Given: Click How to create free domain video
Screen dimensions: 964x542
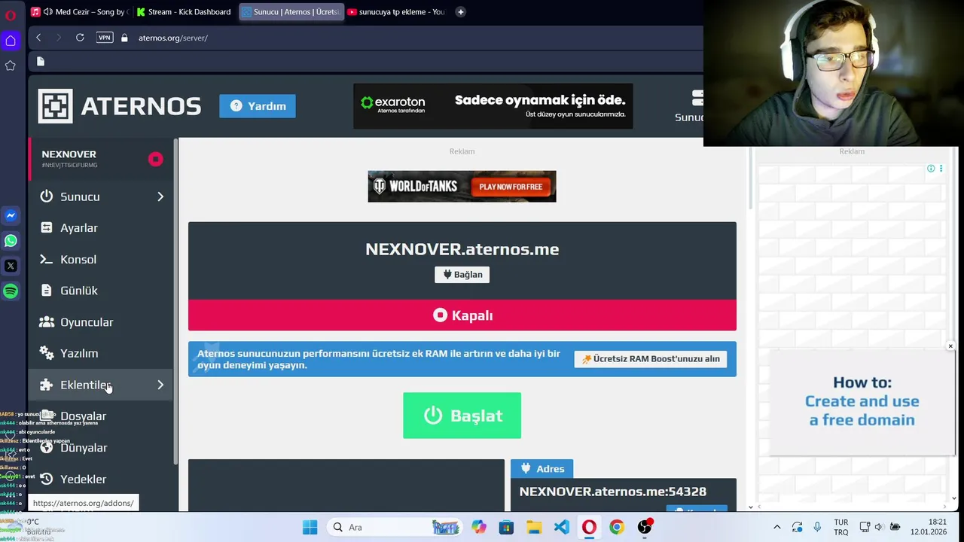Looking at the screenshot, I should (862, 402).
